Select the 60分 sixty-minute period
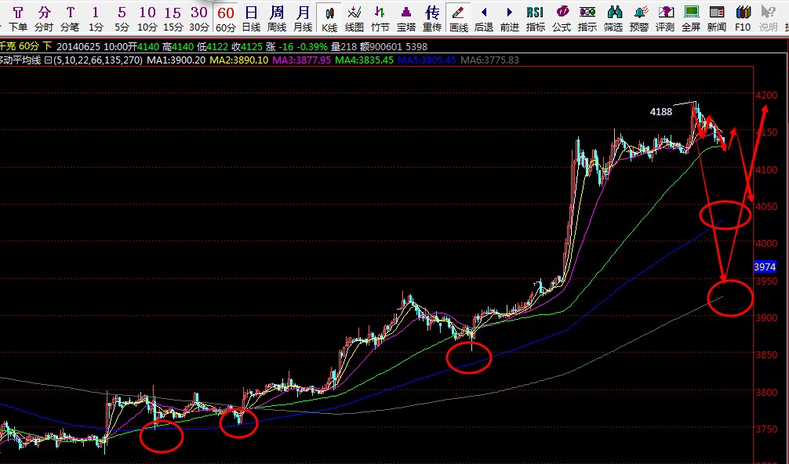 click(225, 19)
